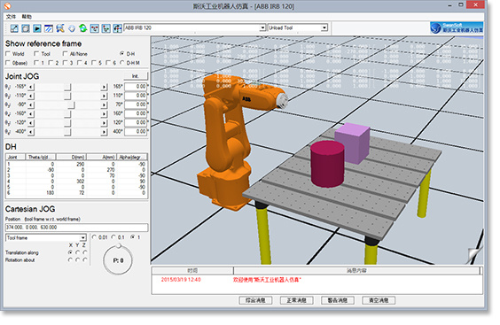
Task: Click the white diamond view toolbar icon
Action: point(72,28)
